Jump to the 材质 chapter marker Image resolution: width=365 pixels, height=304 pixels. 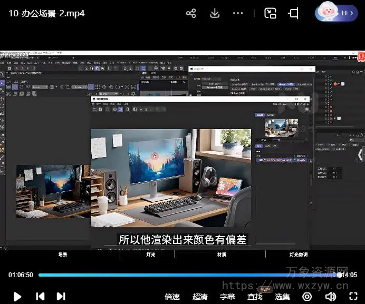tap(222, 254)
